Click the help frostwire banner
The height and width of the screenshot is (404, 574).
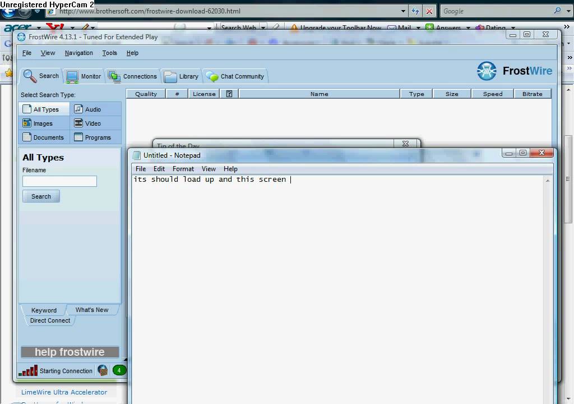coord(70,352)
